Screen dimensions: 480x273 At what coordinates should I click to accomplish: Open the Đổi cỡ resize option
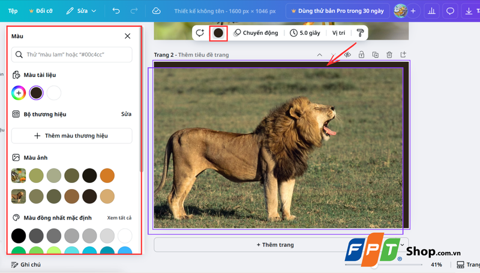pyautogui.click(x=41, y=11)
